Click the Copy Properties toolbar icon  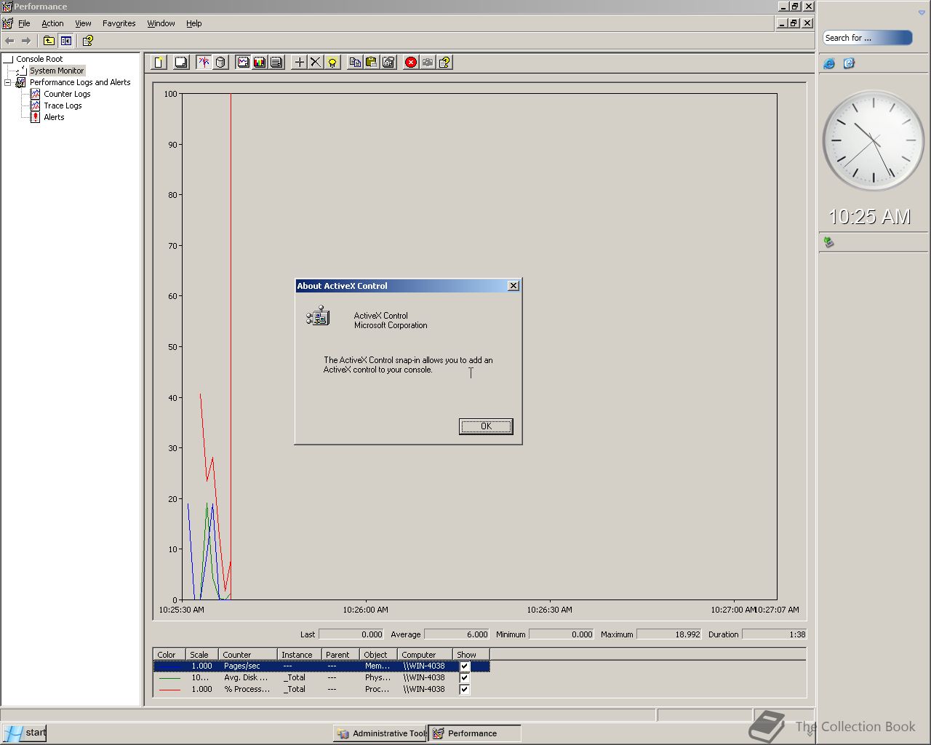coord(355,63)
